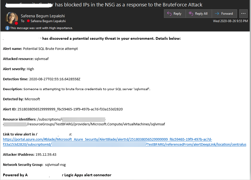This screenshot has width=251, height=180.
Task: Click the Forward button label
Action: (227, 14)
